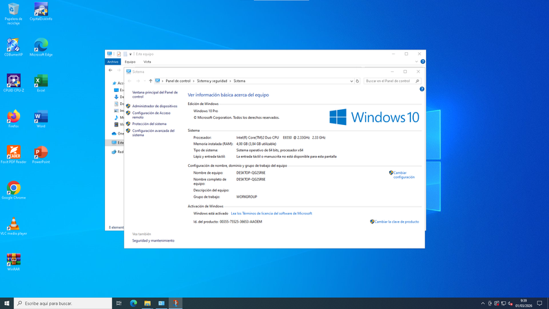This screenshot has height=309, width=549.
Task: Click the search magnifier in Panel de control
Action: (417, 81)
